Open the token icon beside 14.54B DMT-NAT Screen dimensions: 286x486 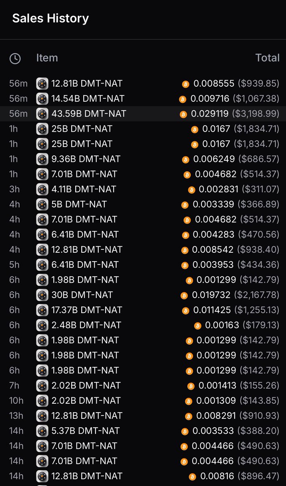click(42, 99)
